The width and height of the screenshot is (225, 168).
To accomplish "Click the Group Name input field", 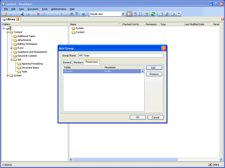I will pos(121,55).
